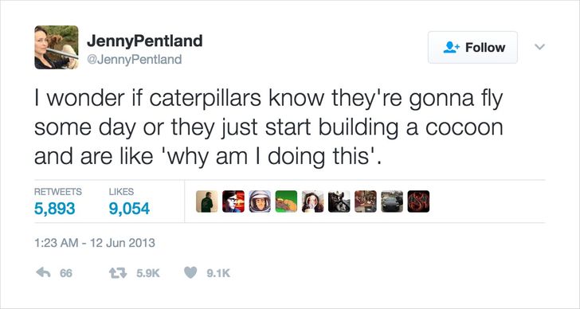
Task: Click the tweet text about caterpillars
Action: pyautogui.click(x=269, y=127)
